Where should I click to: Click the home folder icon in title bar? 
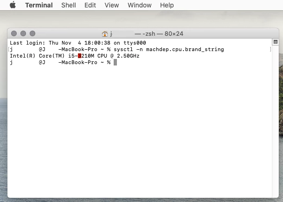point(105,33)
